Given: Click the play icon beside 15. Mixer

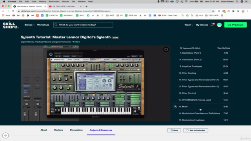Looking at the screenshot, I should [175, 107].
